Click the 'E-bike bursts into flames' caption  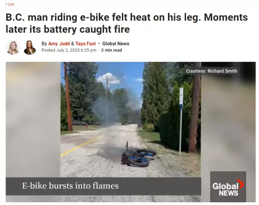(x=70, y=186)
